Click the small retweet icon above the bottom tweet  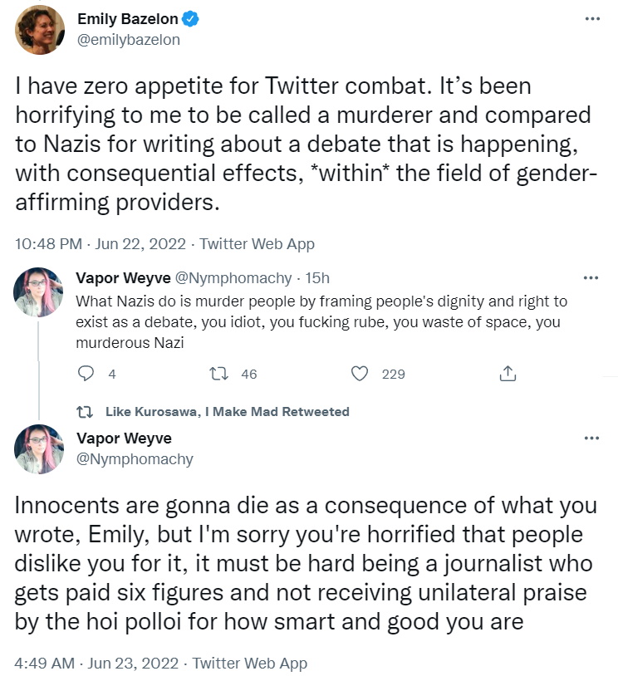coord(84,411)
